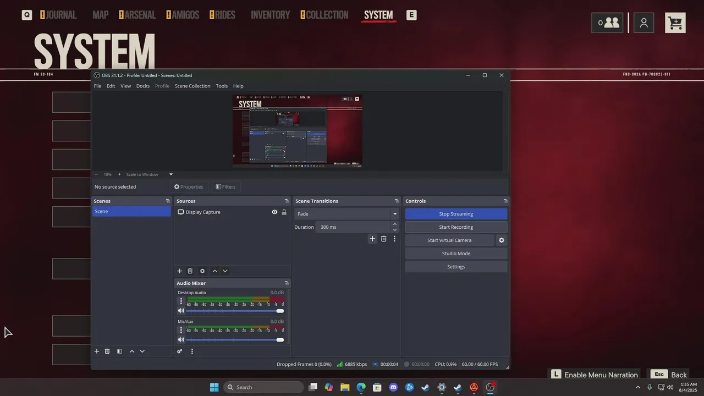Viewport: 704px width, 396px height.
Task: Delete the source using the Sources trash icon
Action: coord(190,271)
